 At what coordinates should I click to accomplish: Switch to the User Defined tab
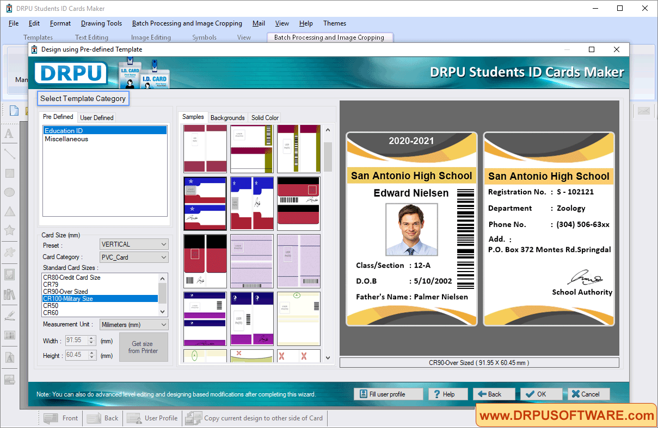(97, 117)
